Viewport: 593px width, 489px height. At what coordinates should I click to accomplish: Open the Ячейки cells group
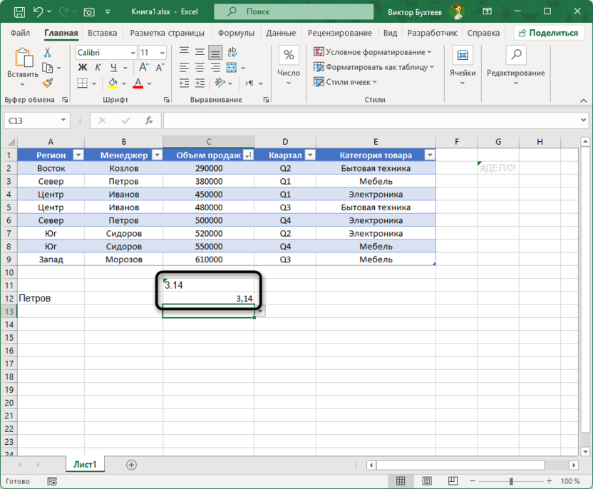pyautogui.click(x=463, y=63)
